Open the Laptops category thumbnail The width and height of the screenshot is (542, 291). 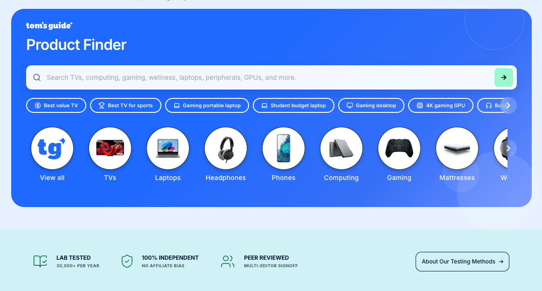pos(167,148)
